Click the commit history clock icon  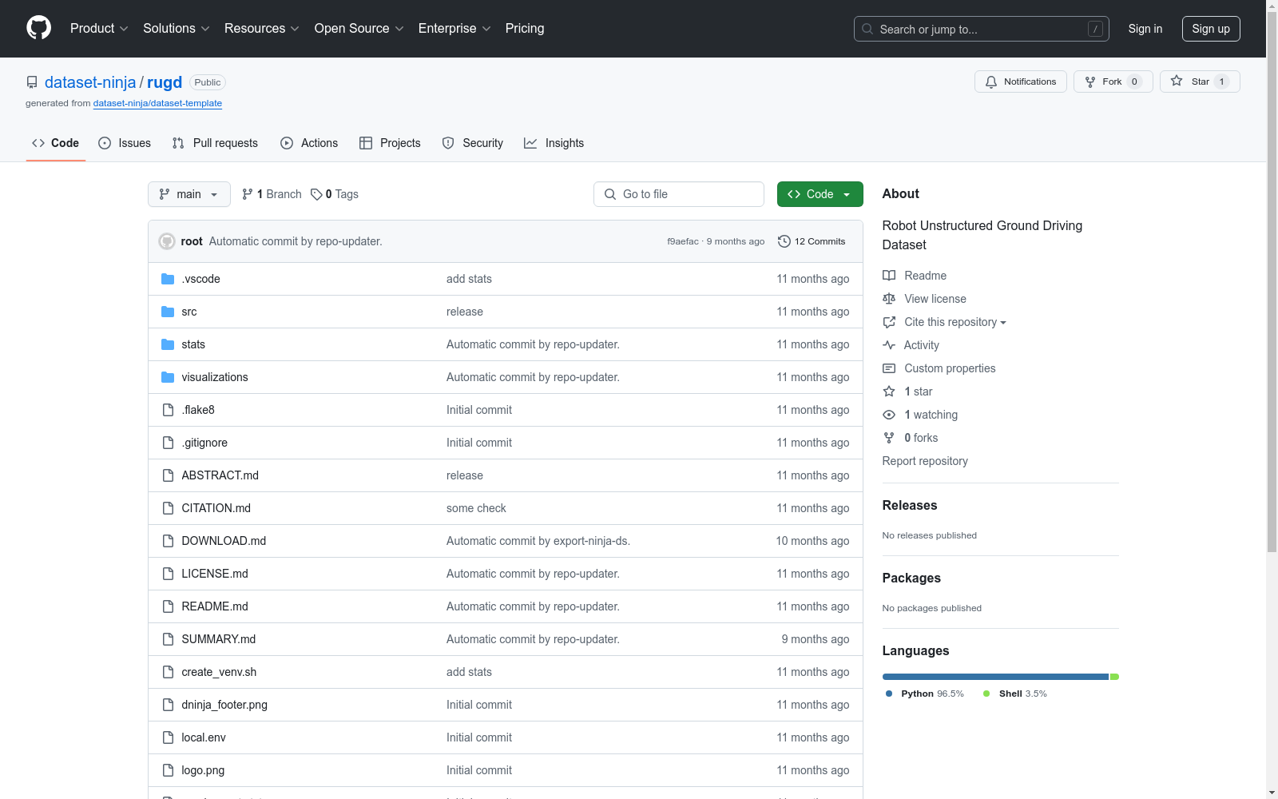pyautogui.click(x=784, y=241)
